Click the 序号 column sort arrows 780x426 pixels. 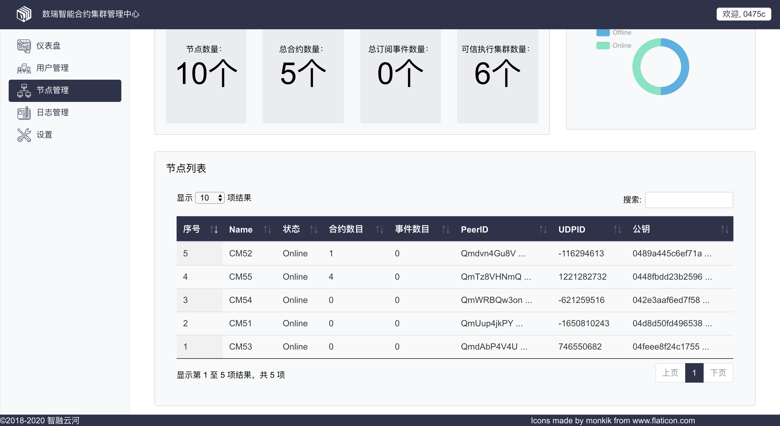tap(214, 229)
